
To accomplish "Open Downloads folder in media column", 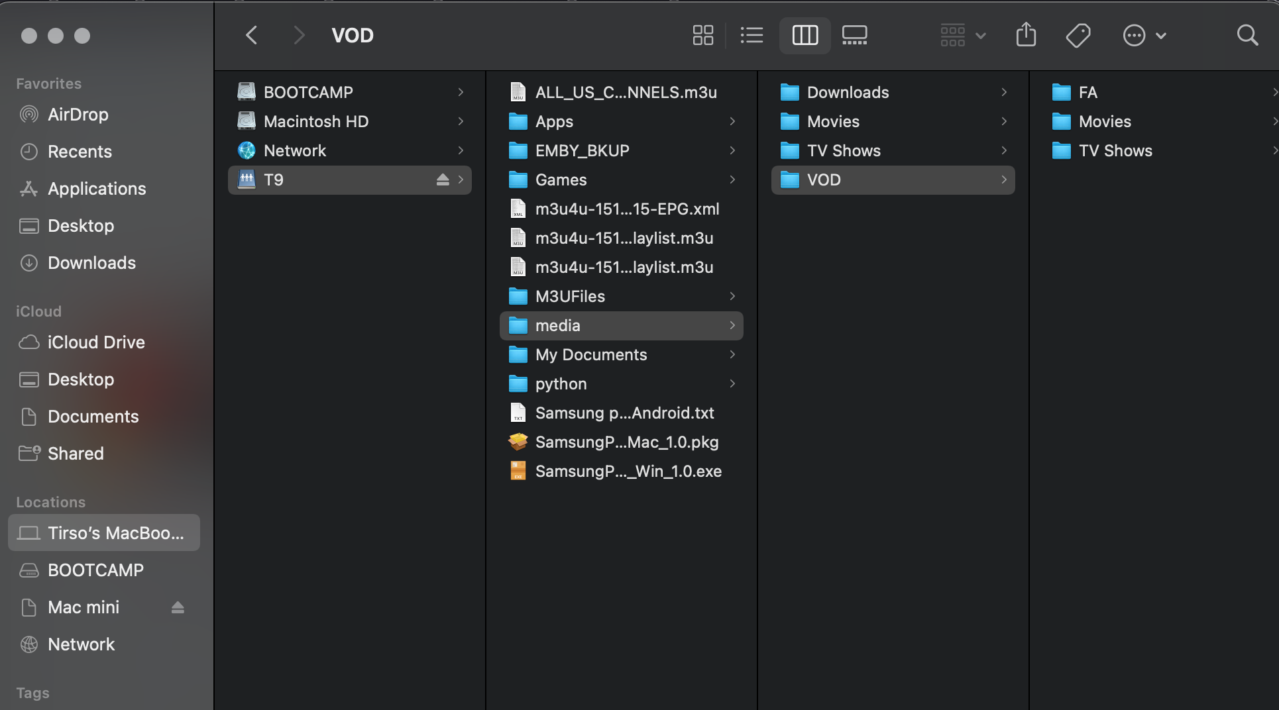I will [893, 92].
